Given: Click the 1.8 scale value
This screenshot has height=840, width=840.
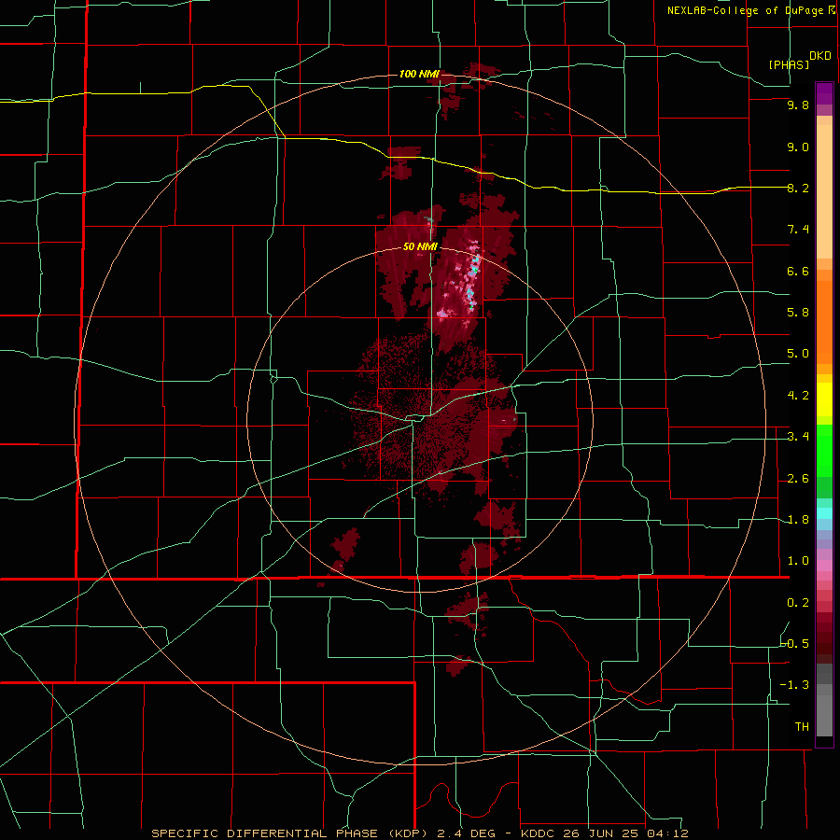Looking at the screenshot, I should 798,520.
